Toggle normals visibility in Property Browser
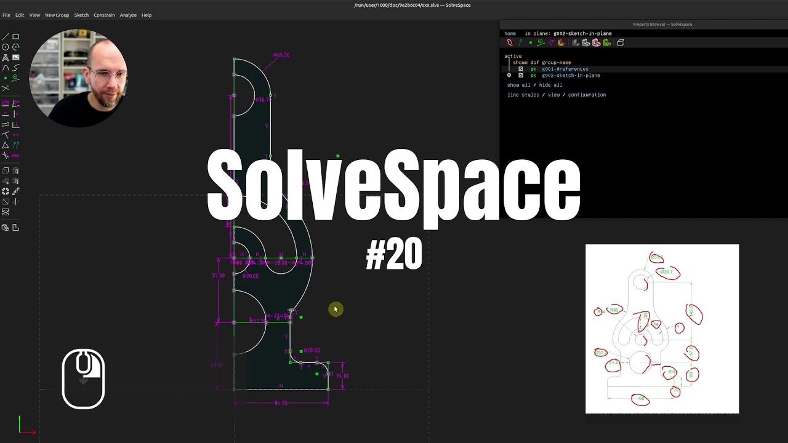 click(520, 42)
